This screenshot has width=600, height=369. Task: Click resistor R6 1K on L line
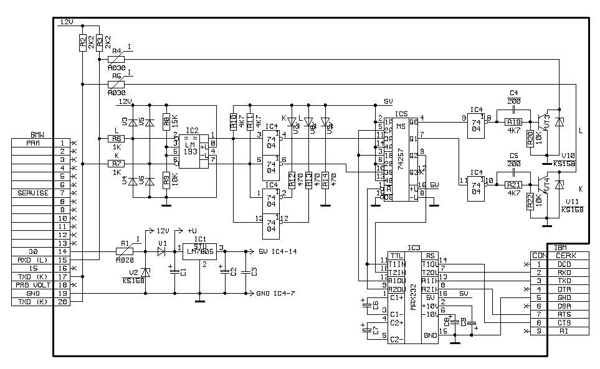click(116, 139)
